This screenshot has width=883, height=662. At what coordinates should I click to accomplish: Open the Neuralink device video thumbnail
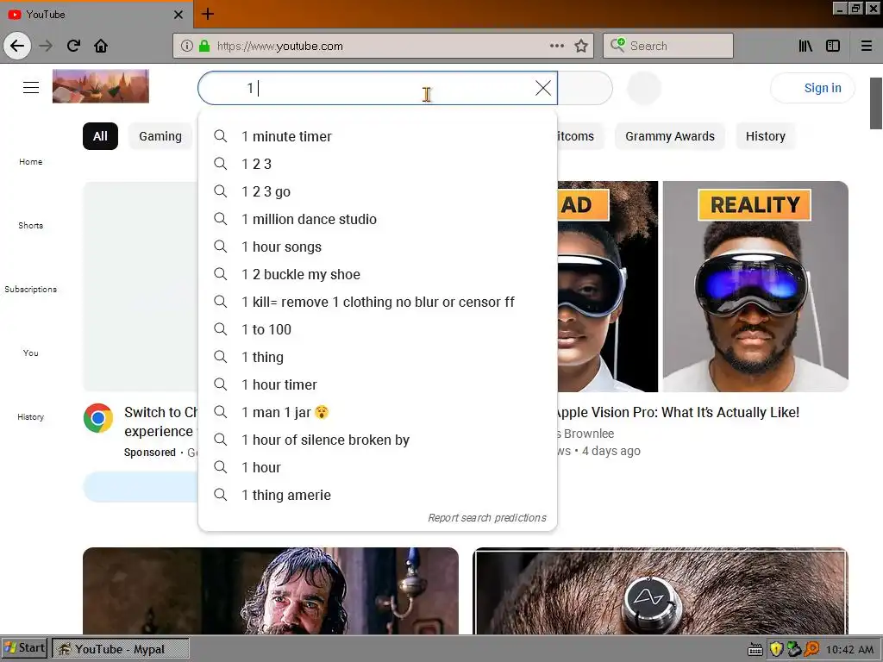[660, 590]
